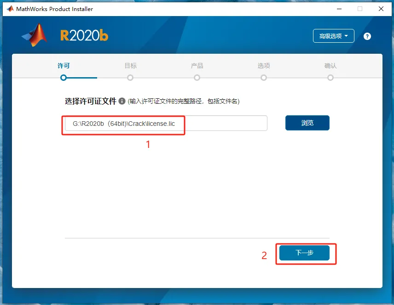394x305 pixels.
Task: Select the 选项 step tab
Action: point(264,66)
